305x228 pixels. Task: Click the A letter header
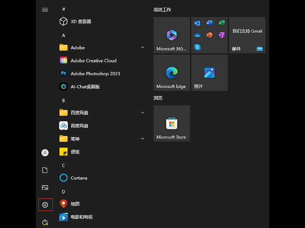coord(64,35)
